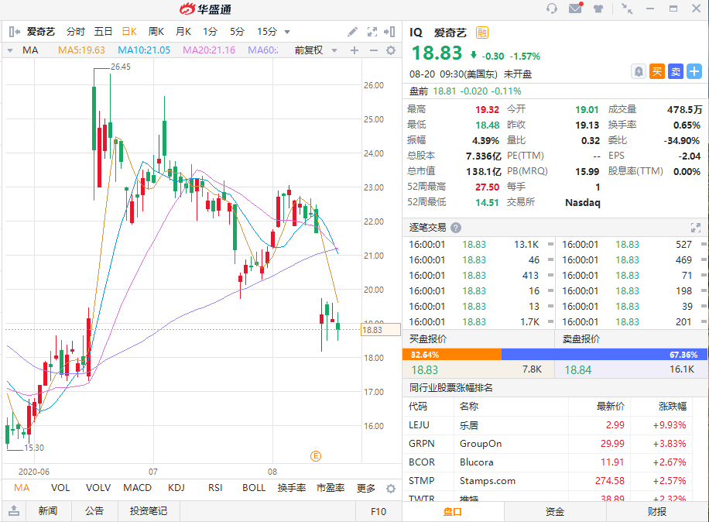Viewport: 709px width, 522px height.
Task: Toggle the 市盈率 indicator
Action: [x=331, y=488]
